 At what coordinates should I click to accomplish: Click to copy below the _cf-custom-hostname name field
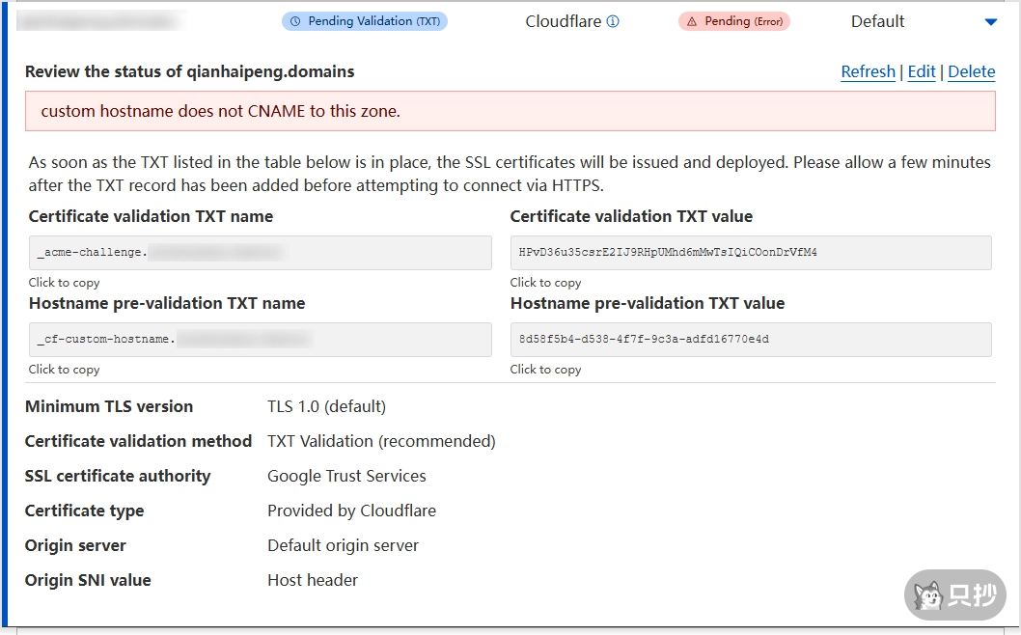[64, 370]
